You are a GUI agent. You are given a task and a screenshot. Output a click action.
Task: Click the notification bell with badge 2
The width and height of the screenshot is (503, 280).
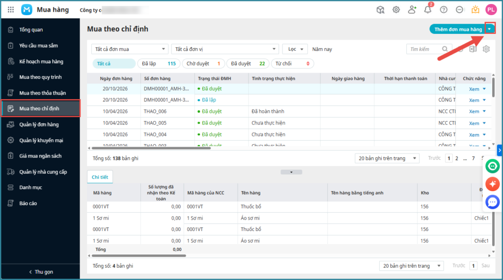click(x=427, y=10)
